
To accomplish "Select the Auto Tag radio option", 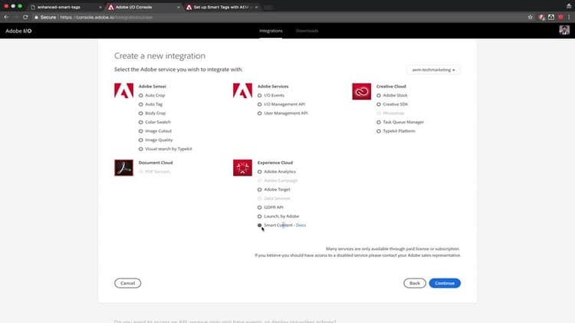I will [x=141, y=104].
